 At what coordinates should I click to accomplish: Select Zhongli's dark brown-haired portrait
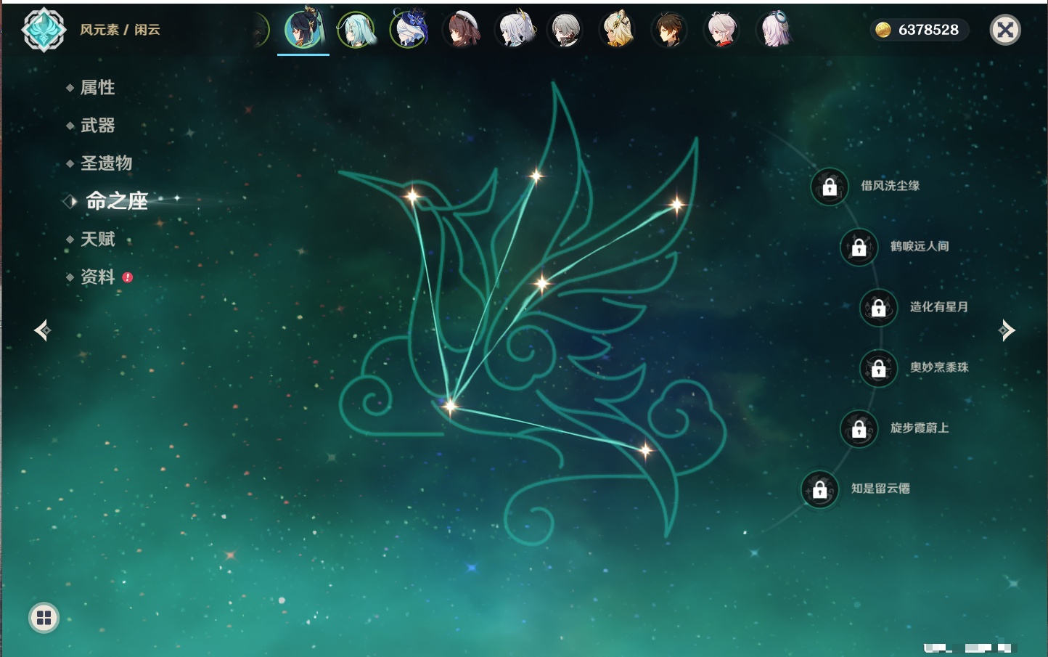click(x=668, y=30)
